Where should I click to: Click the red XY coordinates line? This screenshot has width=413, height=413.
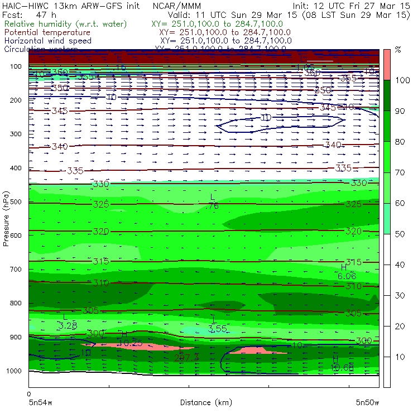click(225, 32)
